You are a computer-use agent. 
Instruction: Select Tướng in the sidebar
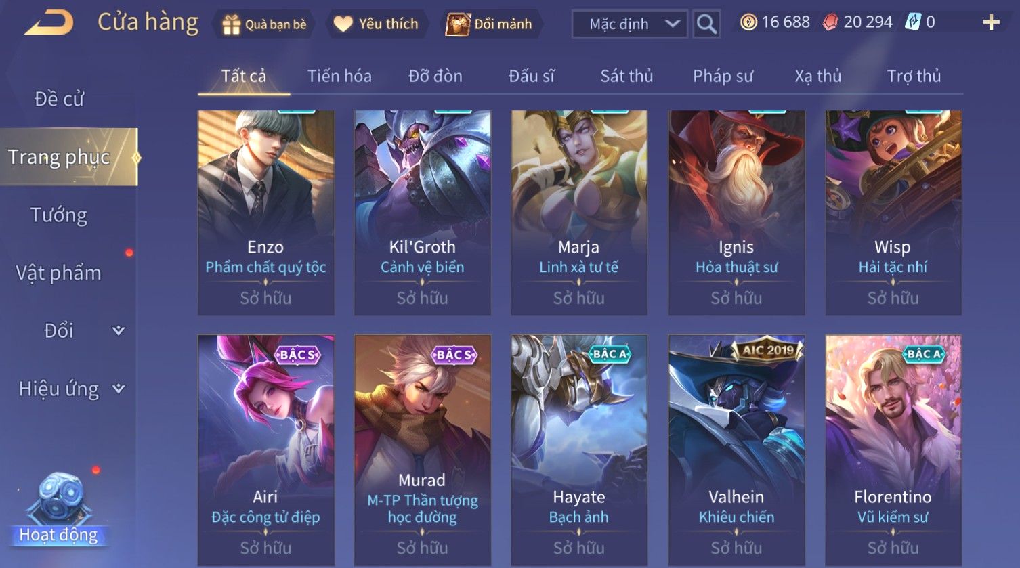point(59,215)
